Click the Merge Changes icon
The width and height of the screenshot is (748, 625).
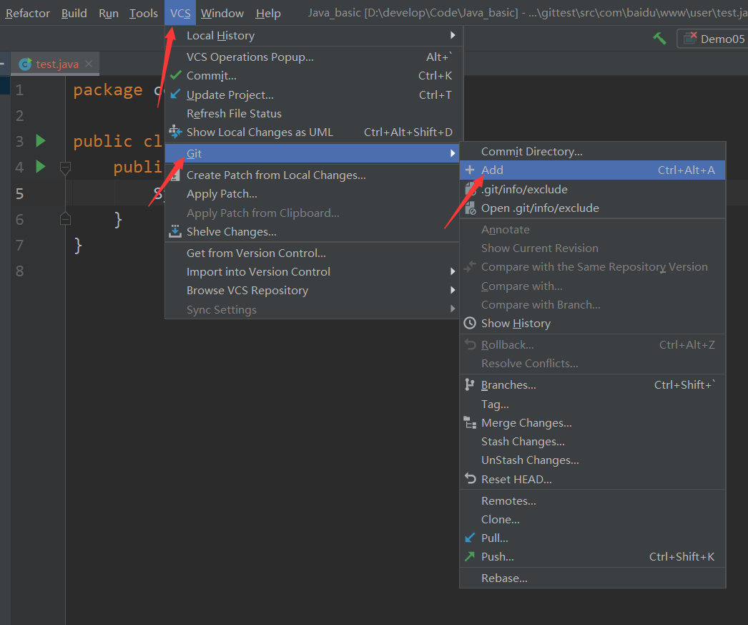coord(470,422)
